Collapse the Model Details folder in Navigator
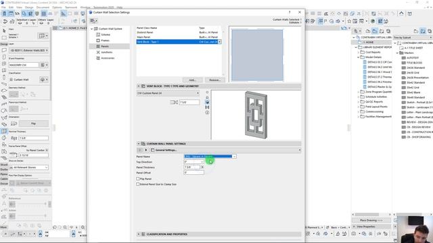 358,57
